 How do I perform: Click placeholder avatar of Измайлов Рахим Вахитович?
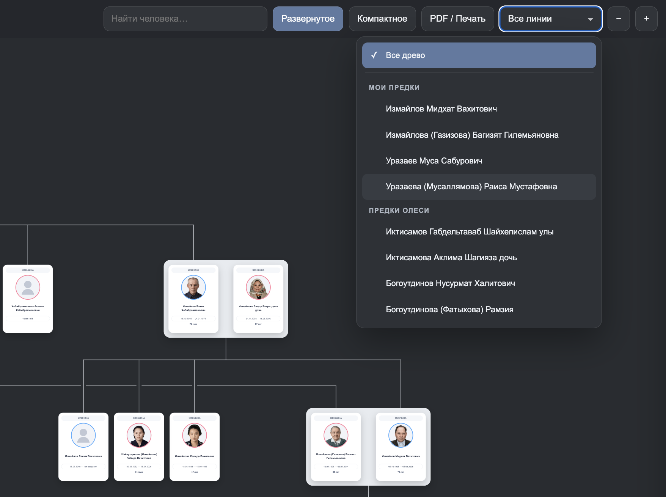click(x=83, y=435)
